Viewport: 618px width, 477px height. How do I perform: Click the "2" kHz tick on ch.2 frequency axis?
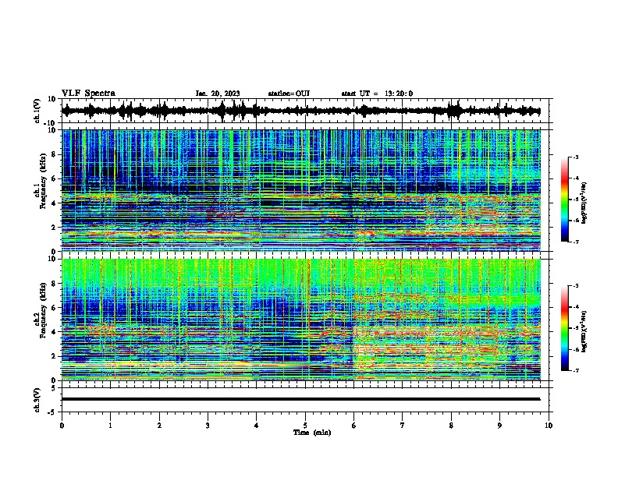pyautogui.click(x=55, y=355)
